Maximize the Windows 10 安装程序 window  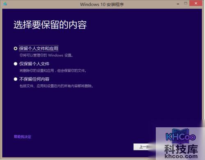[x=185, y=3]
